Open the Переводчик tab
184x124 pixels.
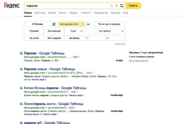click(x=101, y=13)
